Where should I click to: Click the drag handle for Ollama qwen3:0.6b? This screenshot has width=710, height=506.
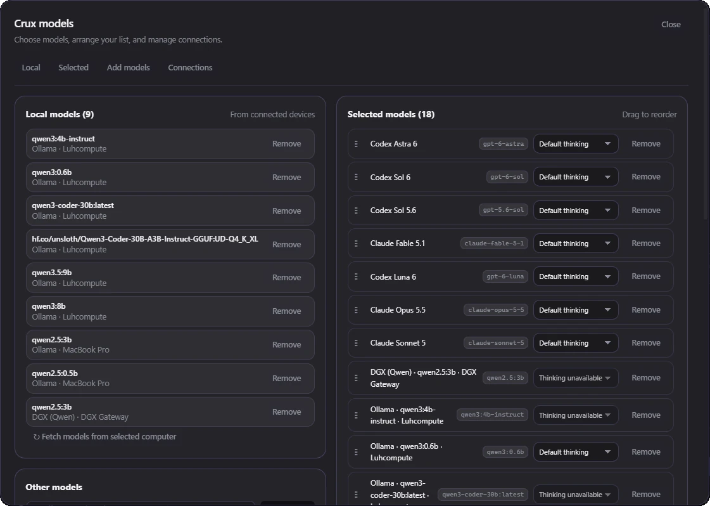(356, 452)
